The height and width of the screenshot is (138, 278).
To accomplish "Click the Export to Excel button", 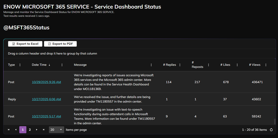I will (25, 44).
